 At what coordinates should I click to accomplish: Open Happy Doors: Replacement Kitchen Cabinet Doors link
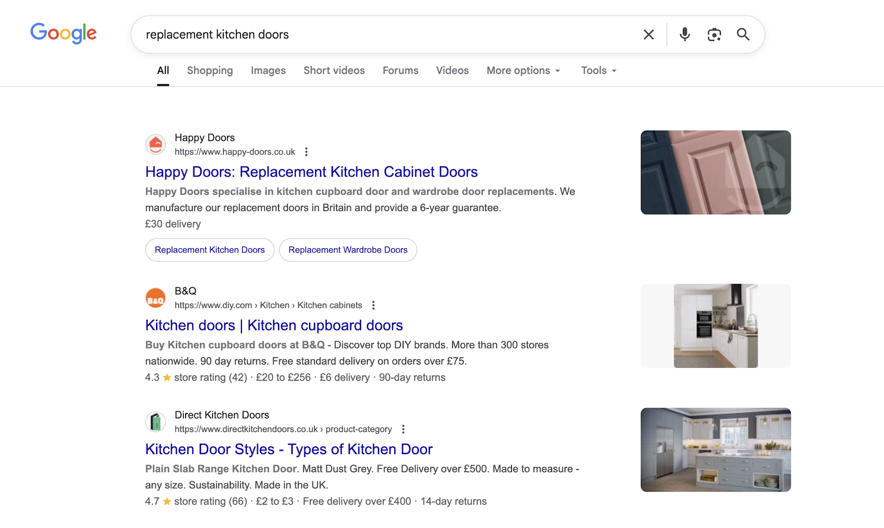312,172
